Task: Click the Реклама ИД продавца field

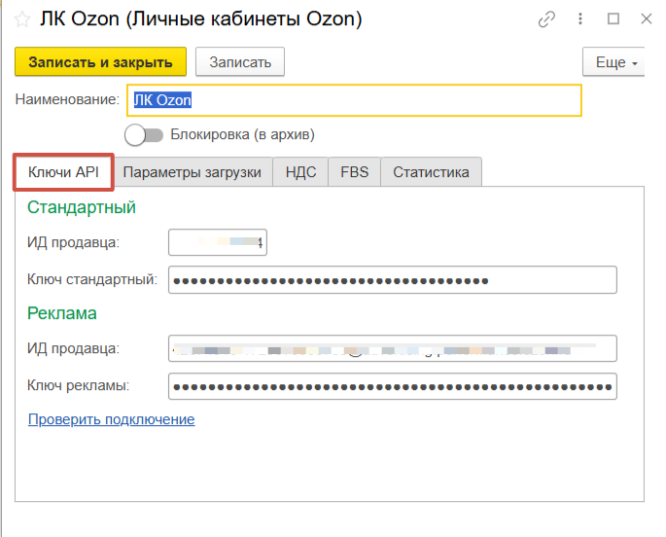Action: [392, 347]
